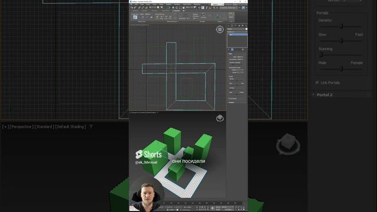Open the Rendering menu
The height and width of the screenshot is (212, 377).
[x=197, y=4]
